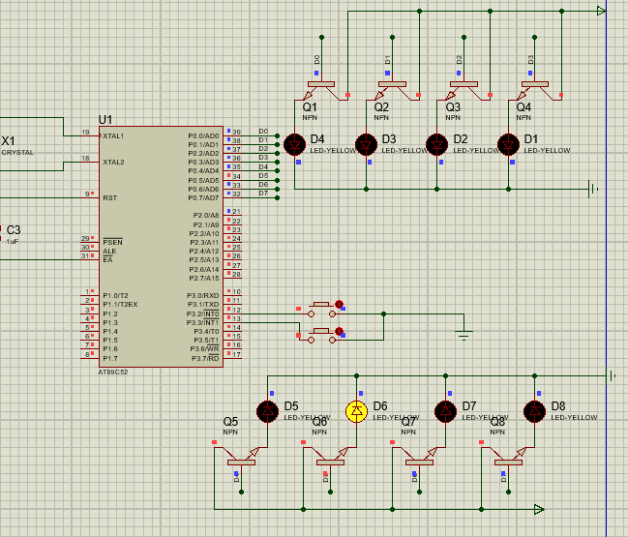Click the X1 crystal reference label
The image size is (628, 537).
pos(8,141)
